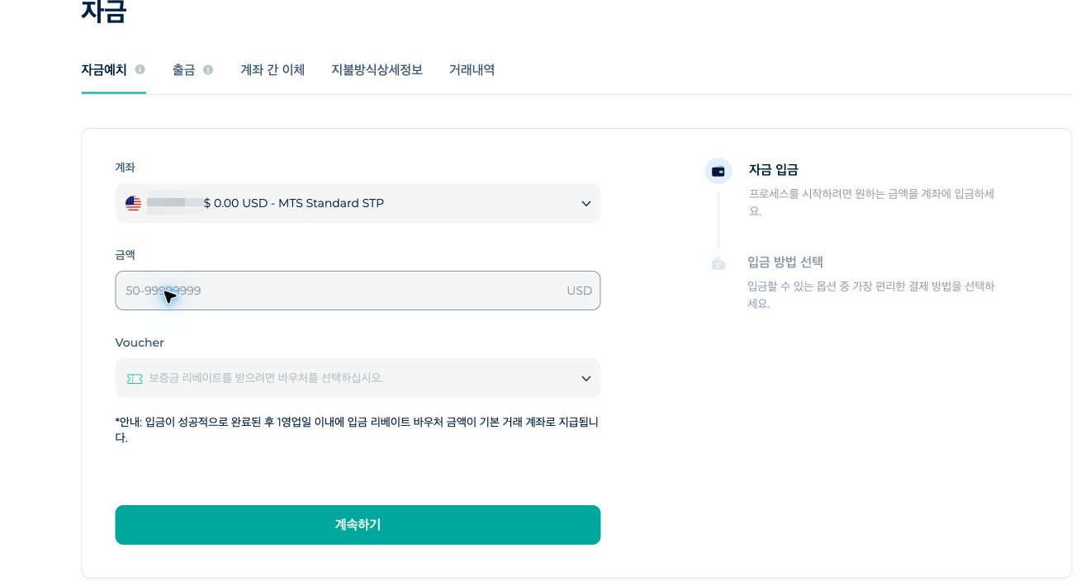Switch to the 자금예치 tab

(x=104, y=70)
